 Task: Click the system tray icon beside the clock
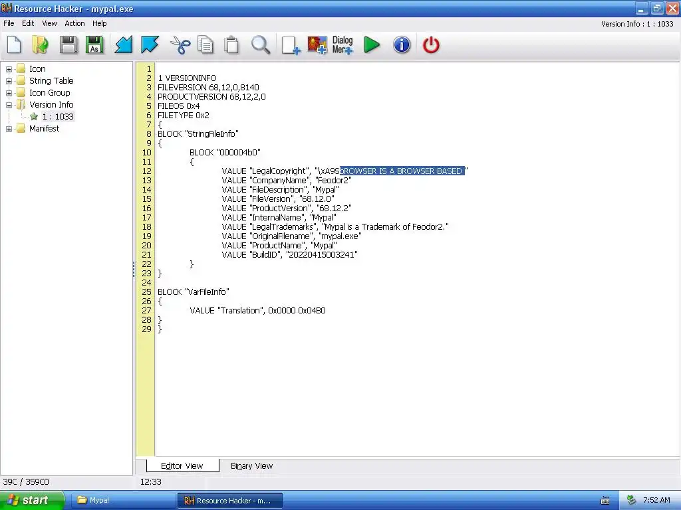pos(631,500)
